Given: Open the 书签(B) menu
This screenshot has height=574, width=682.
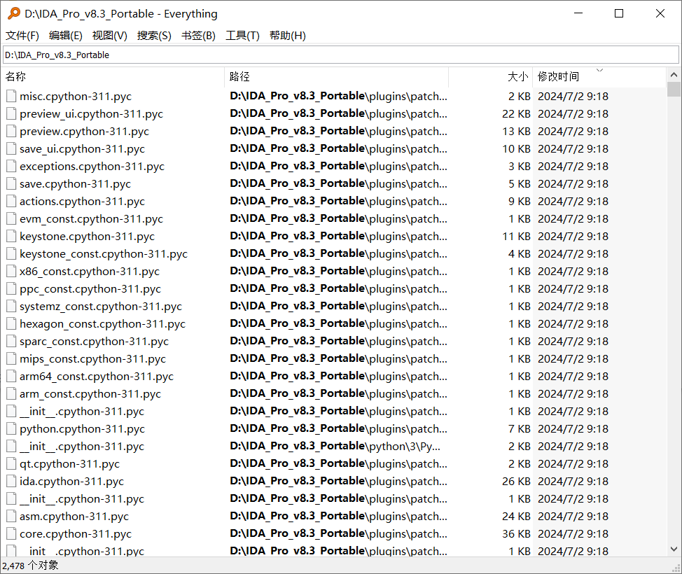Looking at the screenshot, I should click(x=198, y=36).
